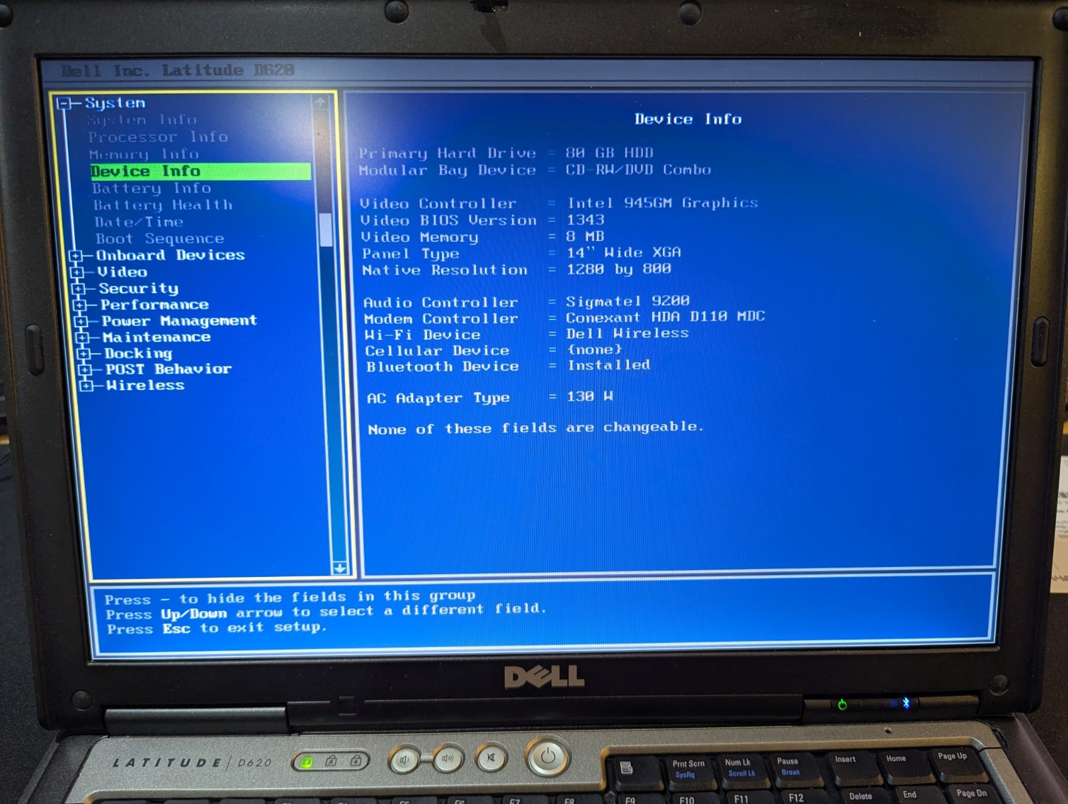1068x804 pixels.
Task: Click the Caps Lock indicator LED
Action: click(331, 761)
